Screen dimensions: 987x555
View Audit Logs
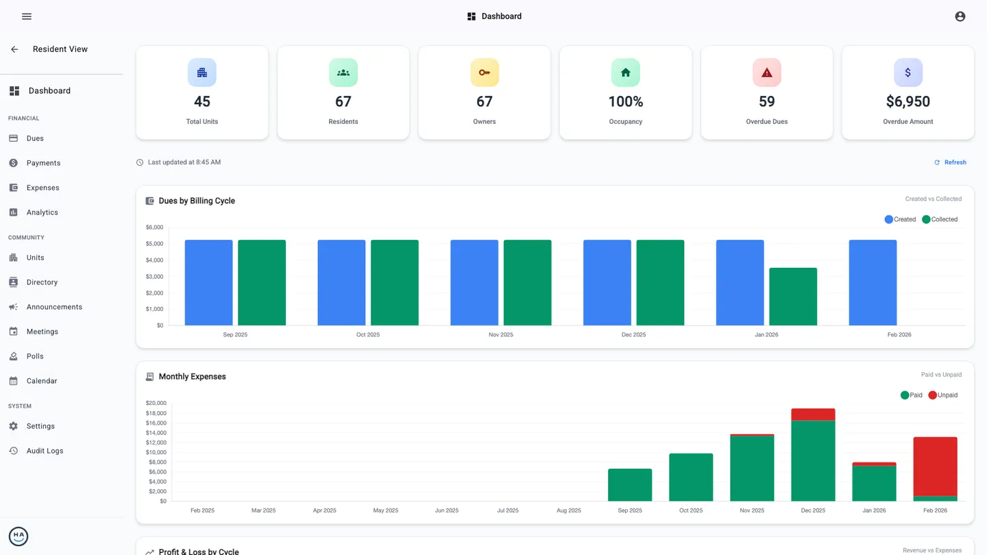pos(62,451)
